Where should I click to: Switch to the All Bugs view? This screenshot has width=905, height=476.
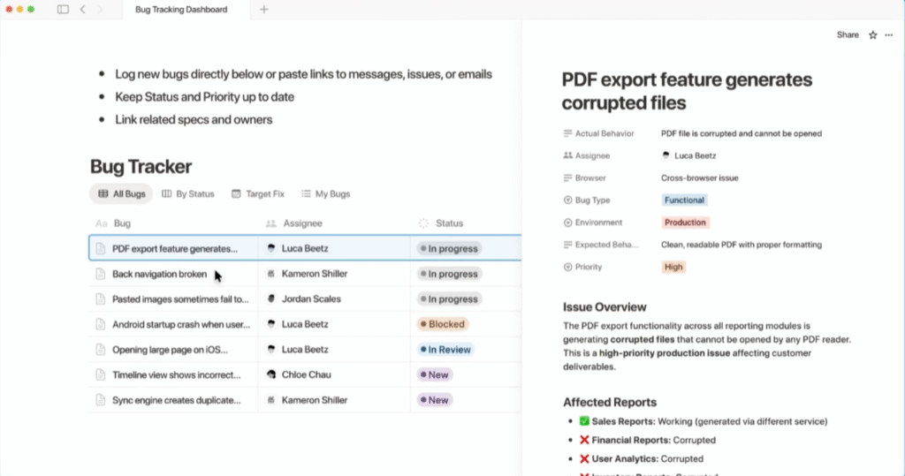(x=122, y=194)
